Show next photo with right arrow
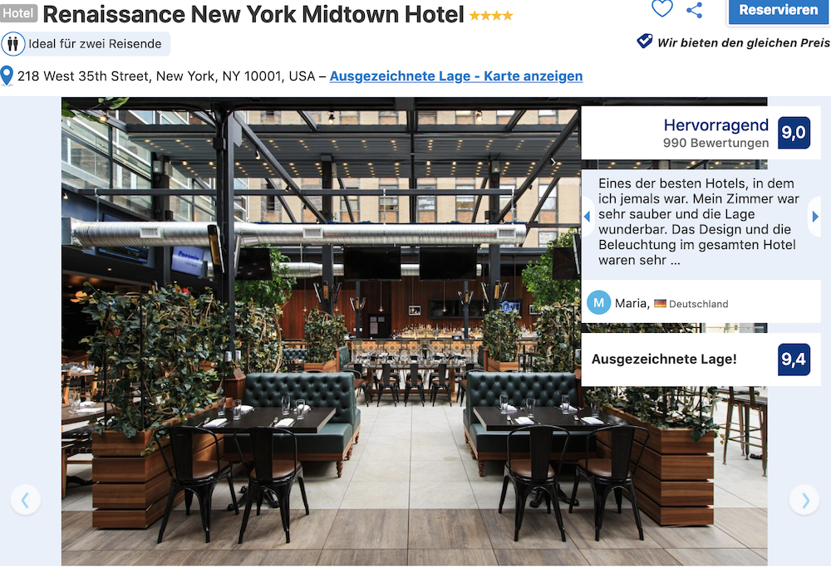 (805, 500)
